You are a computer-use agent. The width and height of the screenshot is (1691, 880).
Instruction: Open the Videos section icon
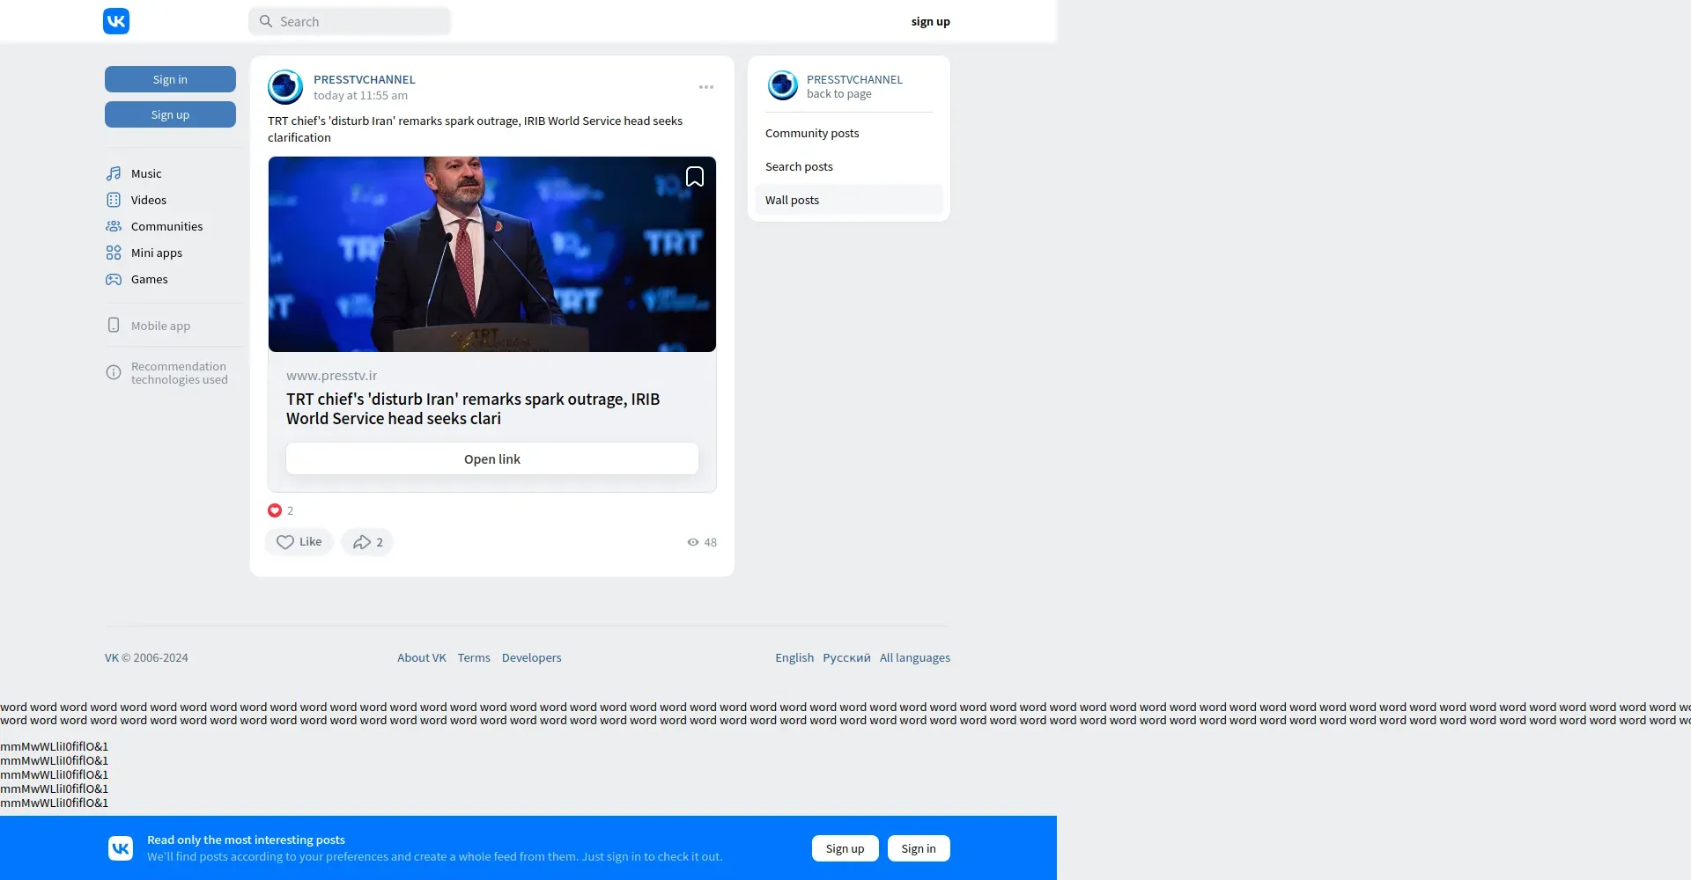(x=114, y=200)
